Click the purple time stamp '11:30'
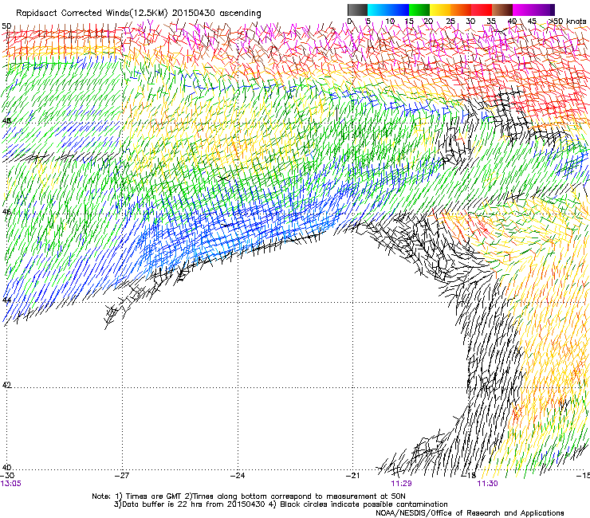 tap(487, 484)
